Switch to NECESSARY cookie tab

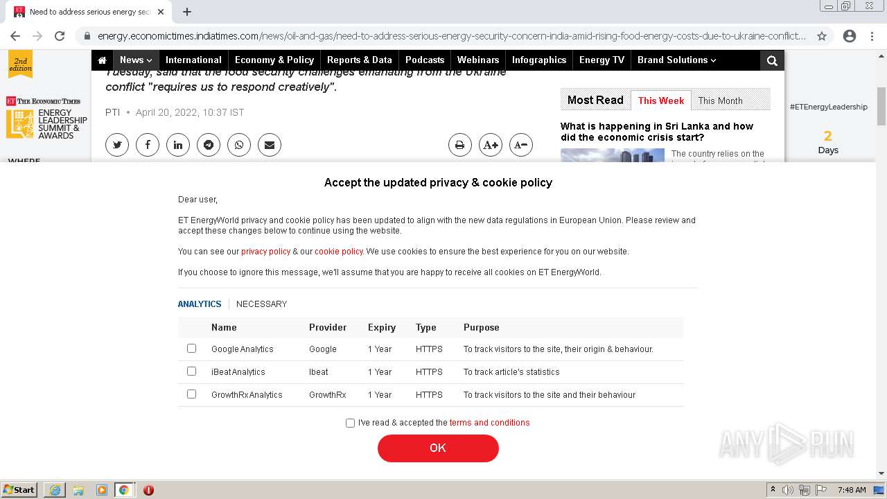[261, 304]
